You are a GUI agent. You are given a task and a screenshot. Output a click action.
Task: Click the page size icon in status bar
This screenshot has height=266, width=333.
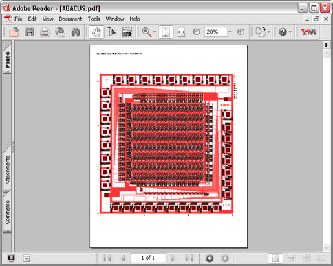(26, 258)
